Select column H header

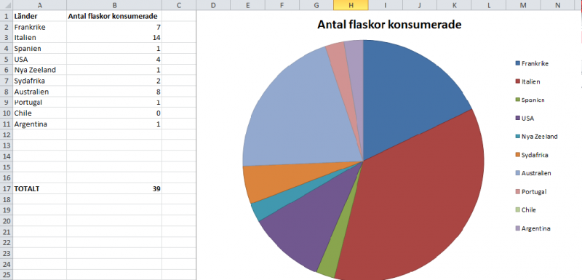351,5
